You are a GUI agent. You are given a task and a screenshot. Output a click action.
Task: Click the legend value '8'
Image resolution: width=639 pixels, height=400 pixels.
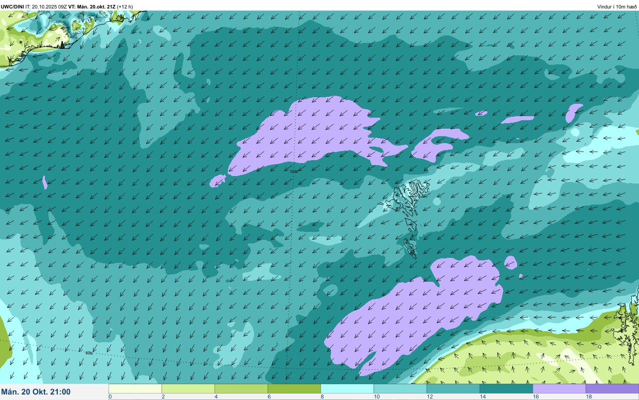322,397
